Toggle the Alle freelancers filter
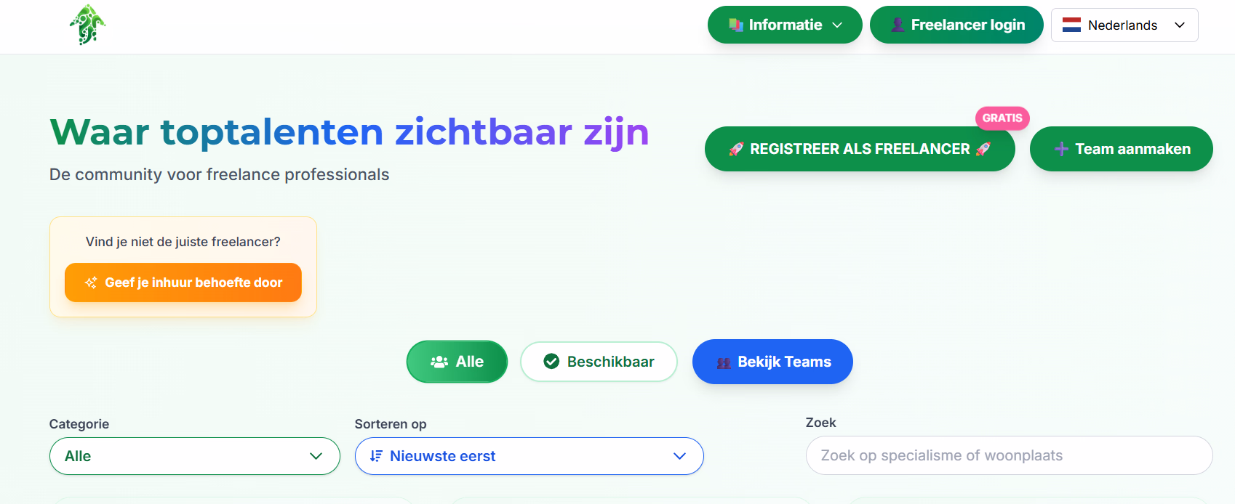1235x504 pixels. (x=457, y=362)
